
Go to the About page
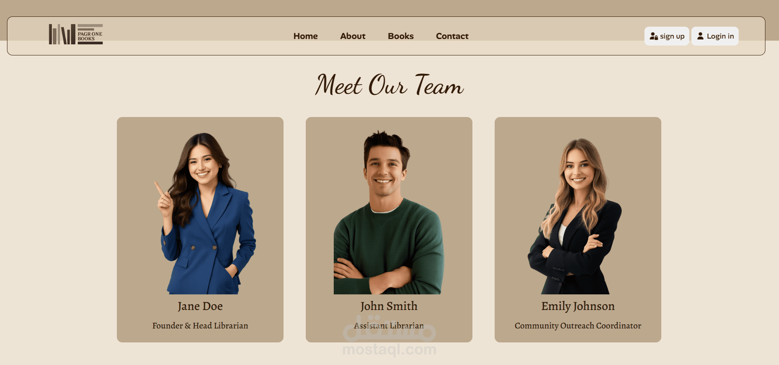(353, 36)
